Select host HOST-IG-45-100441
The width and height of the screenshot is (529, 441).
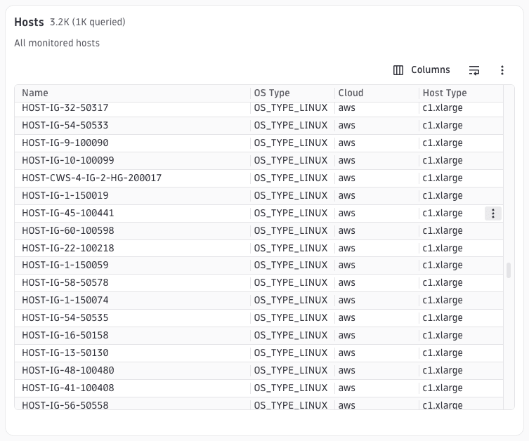click(x=68, y=213)
